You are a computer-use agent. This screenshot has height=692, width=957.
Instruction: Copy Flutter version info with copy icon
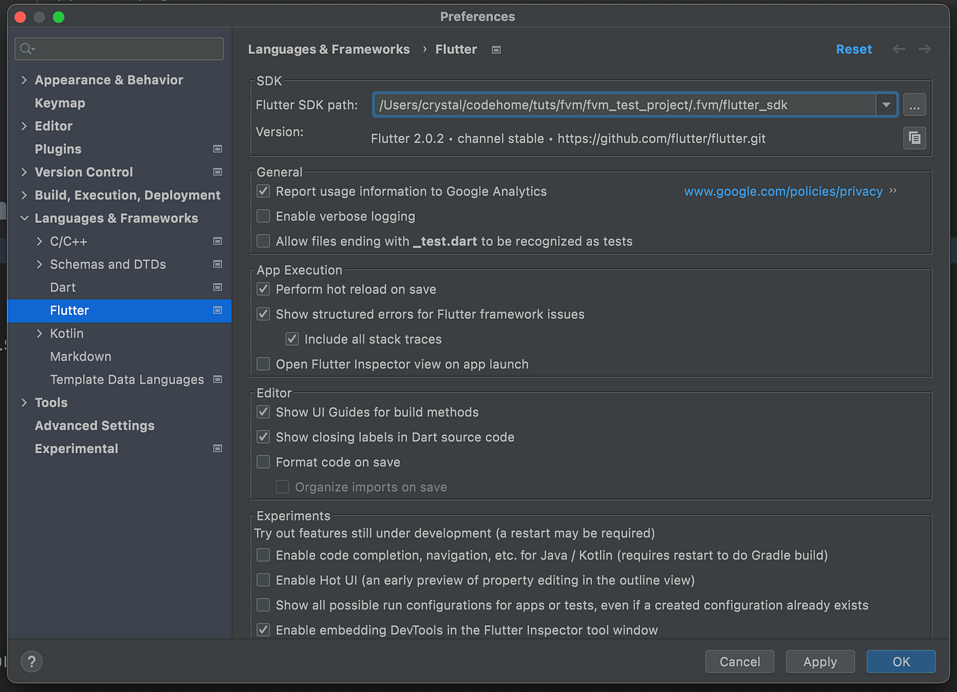coord(915,138)
